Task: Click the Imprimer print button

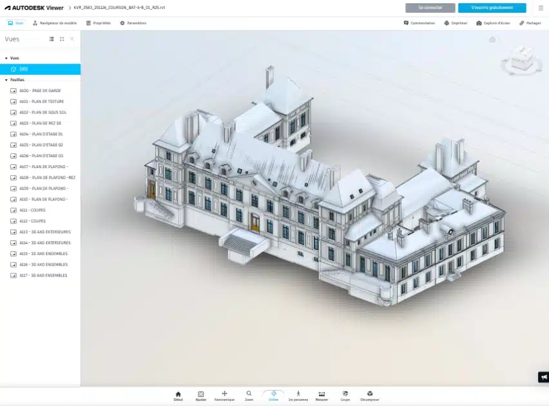Action: point(456,23)
